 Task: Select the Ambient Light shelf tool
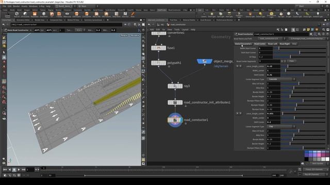click(318, 15)
